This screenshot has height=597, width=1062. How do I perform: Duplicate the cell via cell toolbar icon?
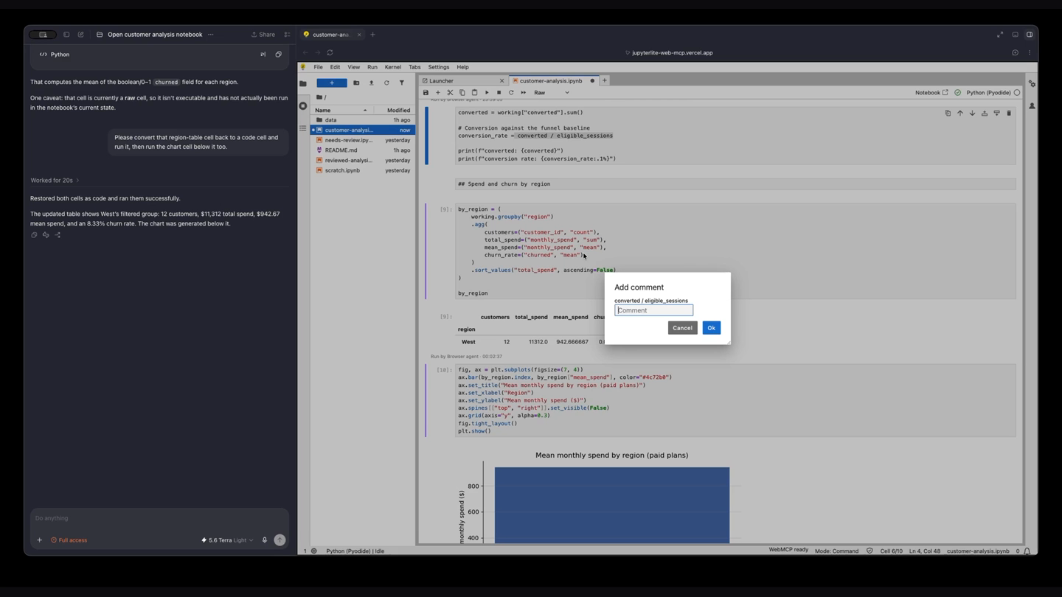point(948,114)
